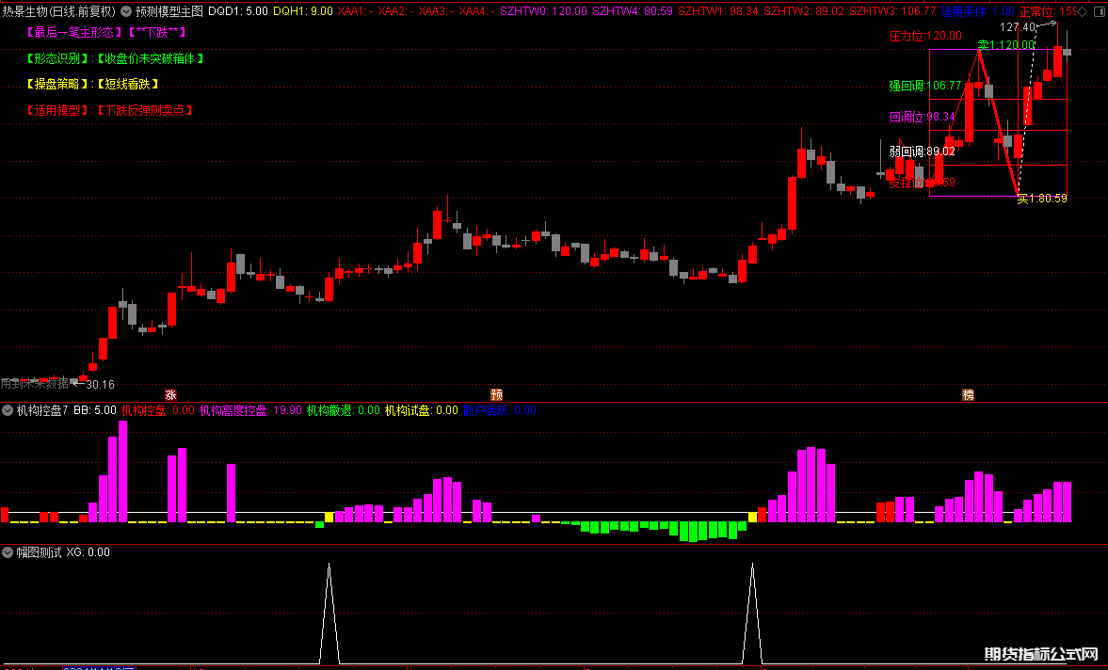Click the DQH1: 9.00 value

click(x=302, y=11)
